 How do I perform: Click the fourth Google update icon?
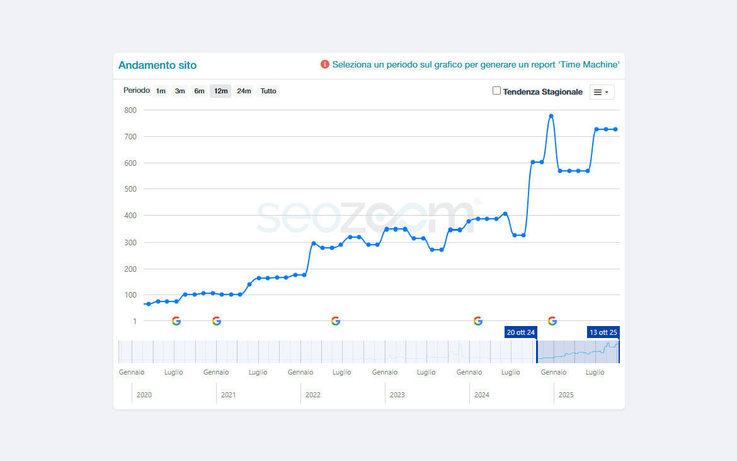[478, 321]
